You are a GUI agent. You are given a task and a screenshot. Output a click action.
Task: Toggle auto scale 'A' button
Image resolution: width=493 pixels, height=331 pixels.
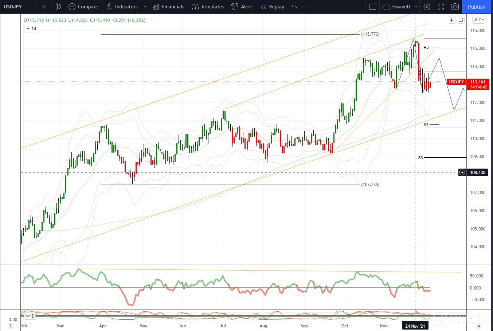[479, 326]
